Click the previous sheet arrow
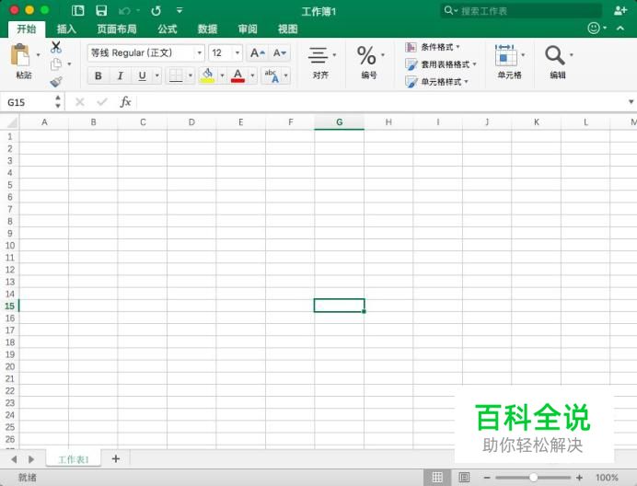Image resolution: width=637 pixels, height=486 pixels. tap(14, 459)
